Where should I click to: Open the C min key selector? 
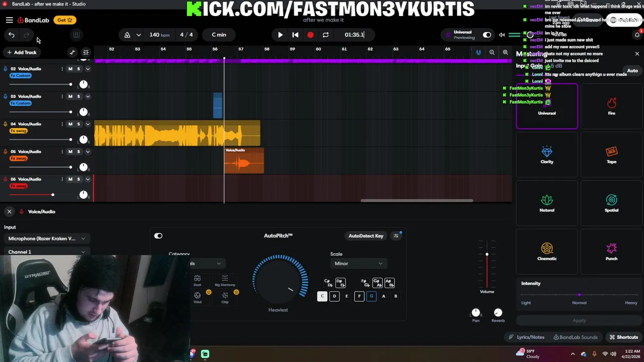tap(219, 35)
